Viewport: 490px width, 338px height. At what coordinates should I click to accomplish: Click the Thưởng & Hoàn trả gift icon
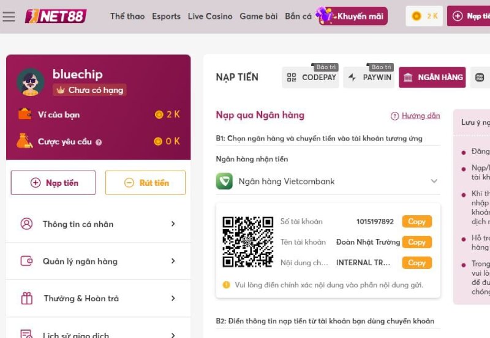click(x=26, y=298)
